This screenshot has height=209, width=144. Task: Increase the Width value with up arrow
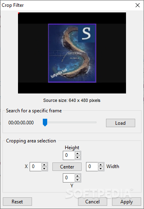point(101,164)
